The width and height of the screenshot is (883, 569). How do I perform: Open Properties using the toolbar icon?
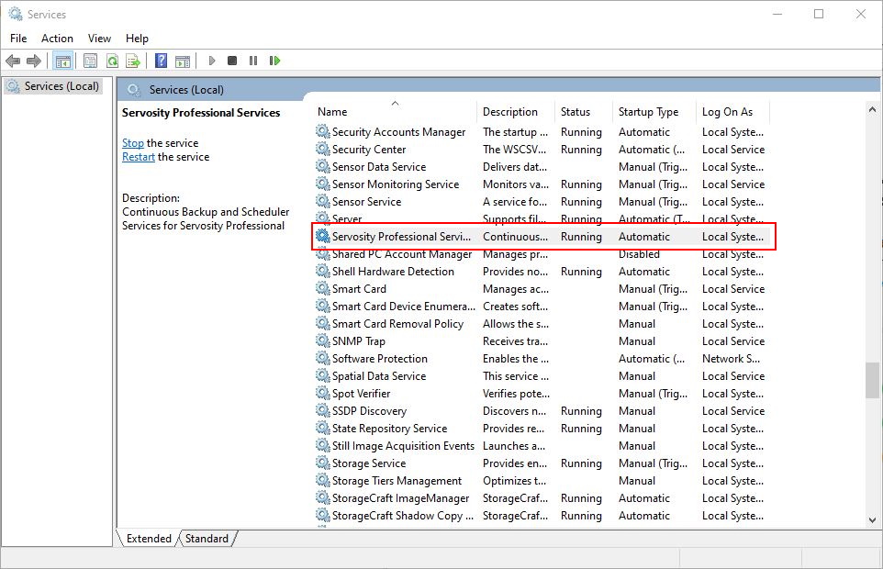tap(90, 61)
